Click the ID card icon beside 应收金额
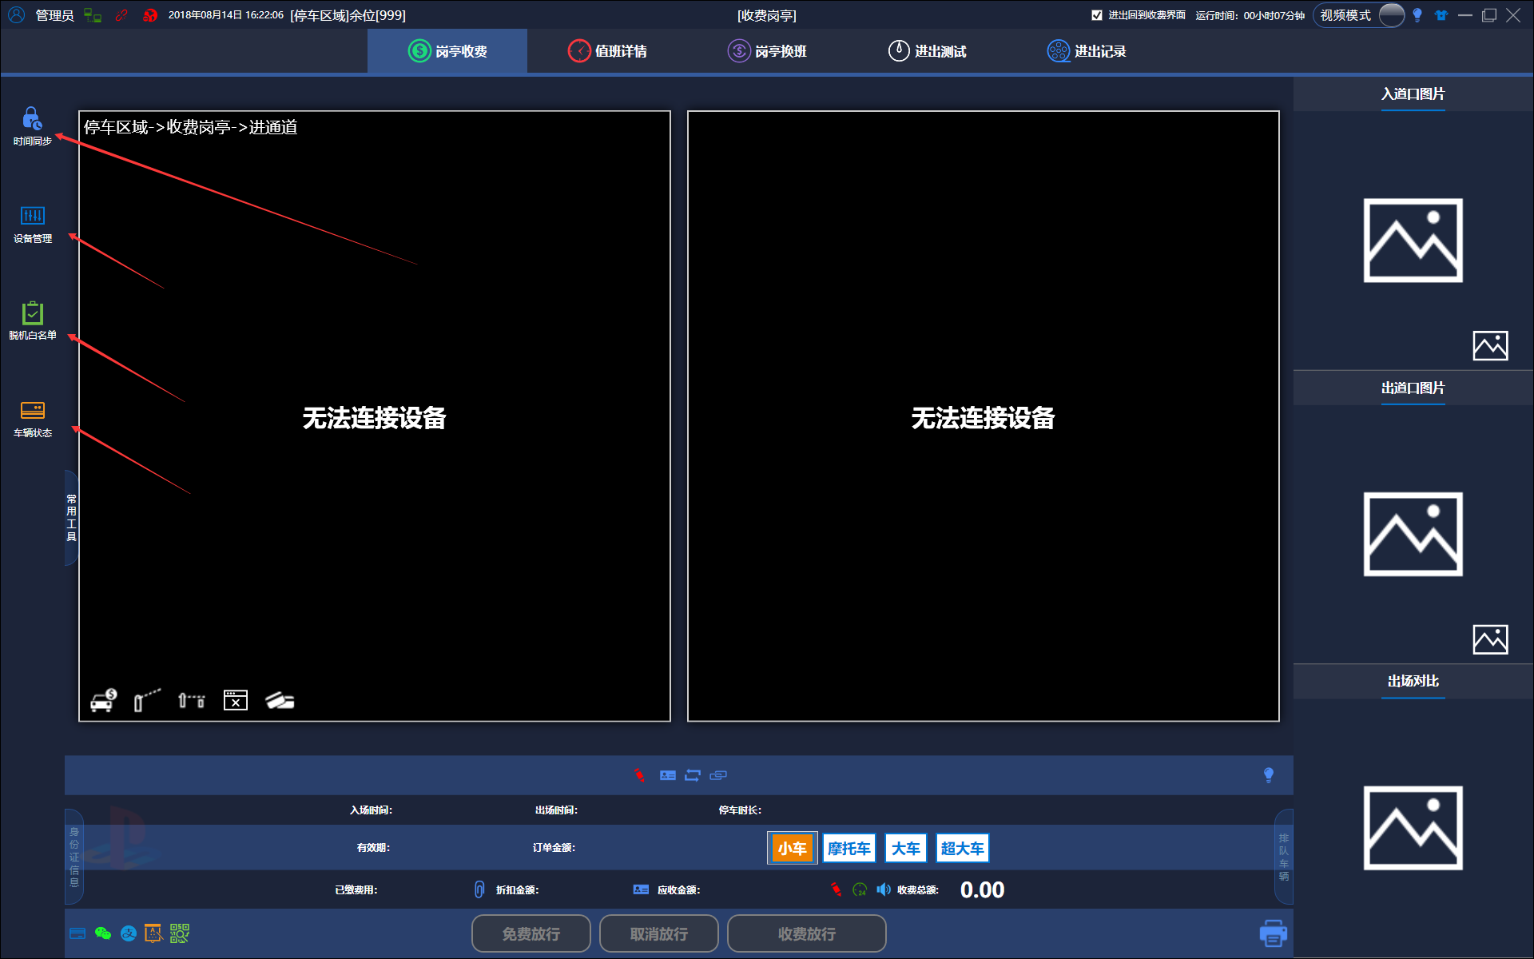 click(641, 889)
